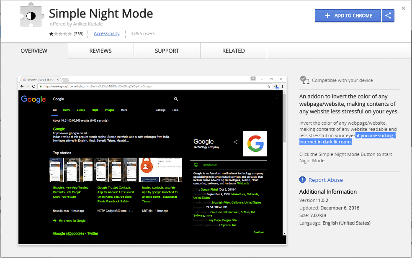Click the Report Abuse exclamation icon
This screenshot has width=412, height=258.
pos(302,179)
